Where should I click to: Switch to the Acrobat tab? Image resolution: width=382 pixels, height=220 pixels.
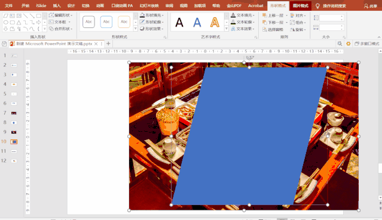pyautogui.click(x=255, y=5)
